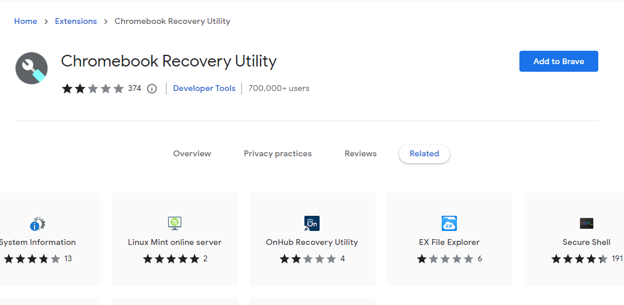This screenshot has height=305, width=624.
Task: Click the 191 count on Secure Shell
Action: tap(617, 259)
